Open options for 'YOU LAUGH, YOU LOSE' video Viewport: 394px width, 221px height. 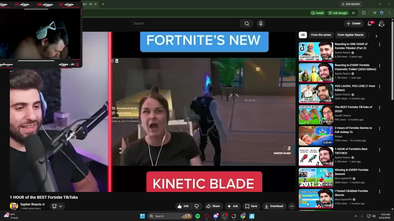pyautogui.click(x=380, y=87)
